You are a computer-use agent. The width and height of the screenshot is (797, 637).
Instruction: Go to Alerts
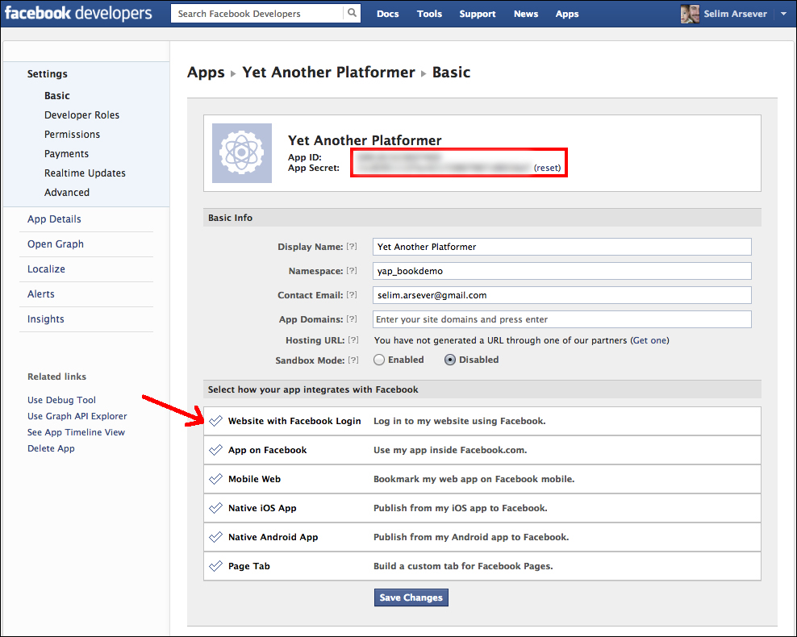pos(40,294)
